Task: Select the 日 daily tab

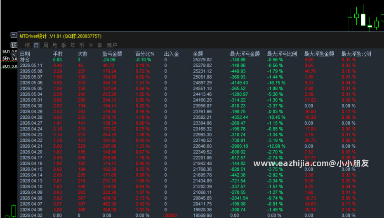Action: 36,45
